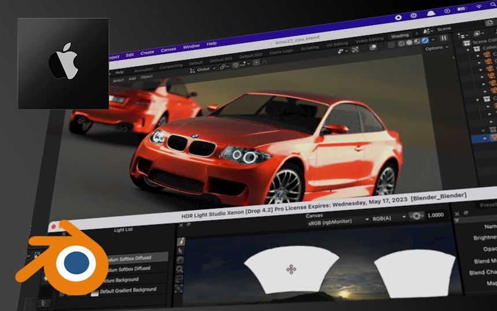Toggle viewport overlays button

tap(373, 47)
